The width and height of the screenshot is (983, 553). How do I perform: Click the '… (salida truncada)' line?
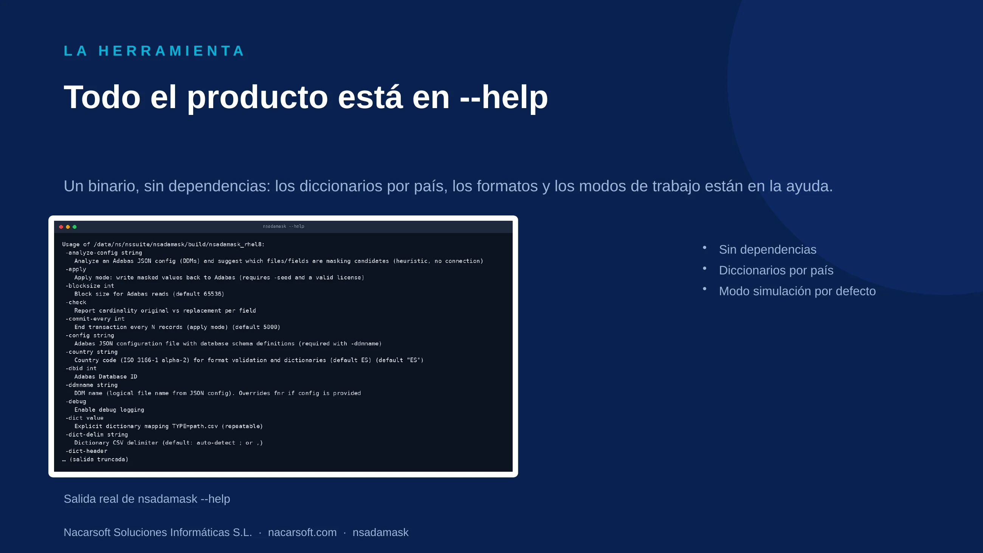click(x=95, y=460)
